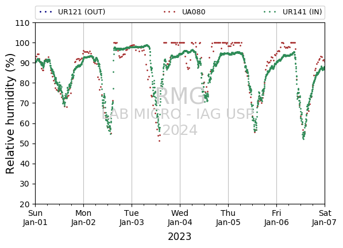Screen dimensions: 343x248
Task: Click the Sun Jan-01 x-axis label
Action: click(x=35, y=218)
